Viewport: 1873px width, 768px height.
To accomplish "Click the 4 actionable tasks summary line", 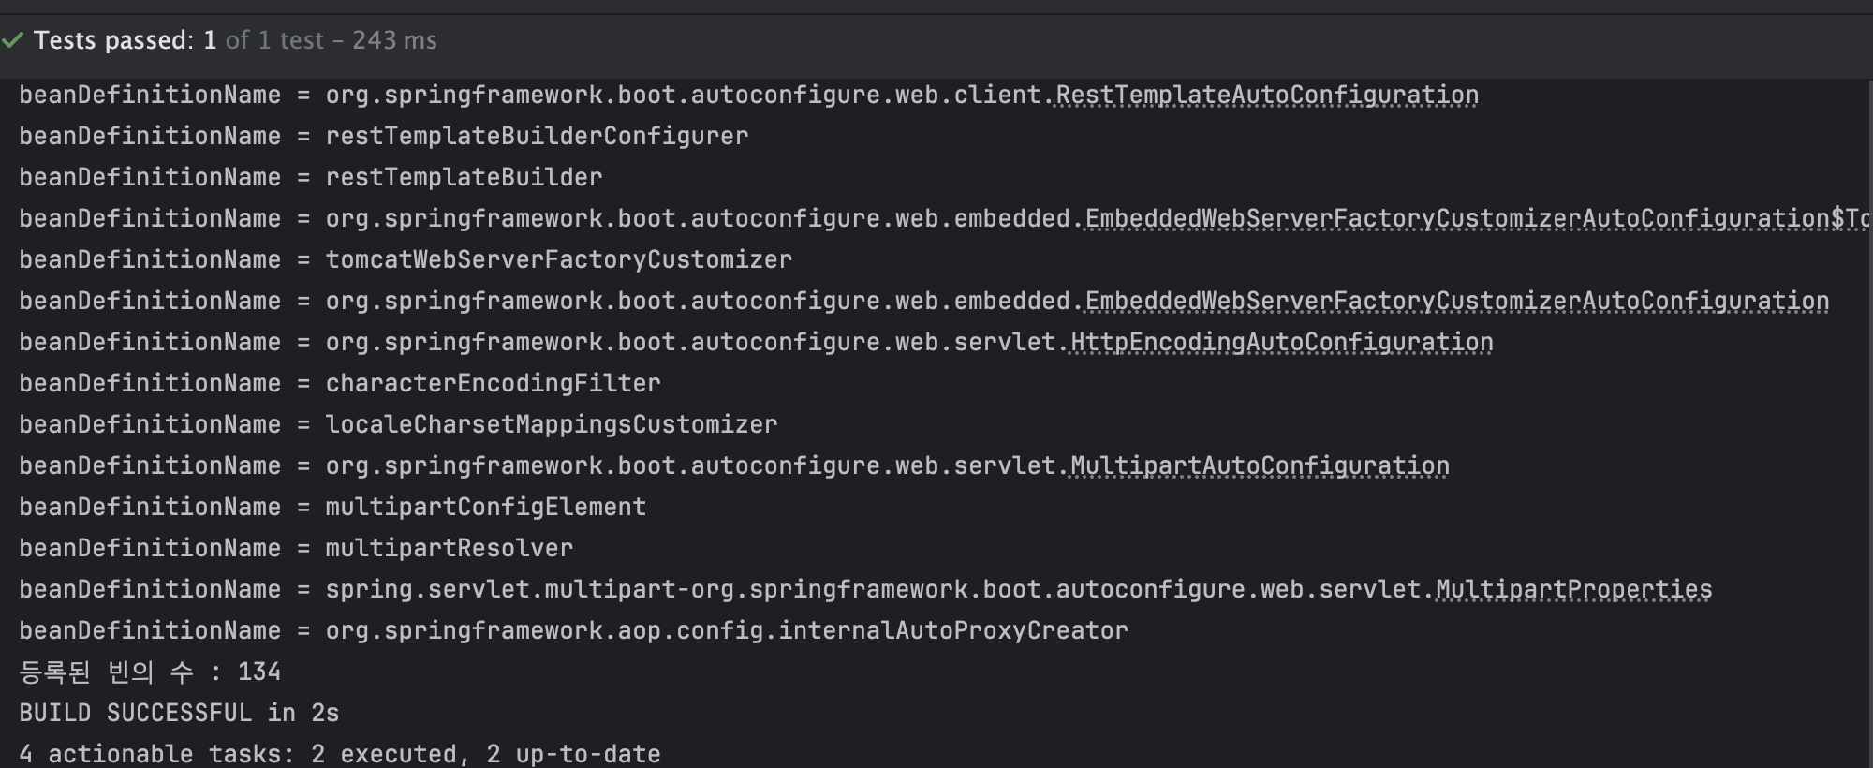I will click(x=340, y=754).
